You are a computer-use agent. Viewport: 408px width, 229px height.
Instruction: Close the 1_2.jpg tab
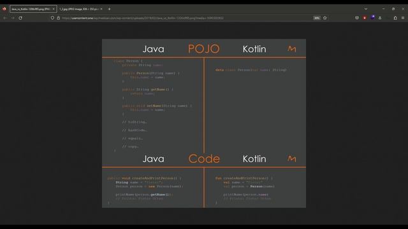pos(101,9)
